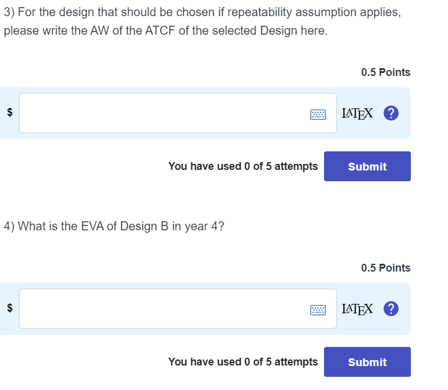Click the '3)' question number
The image size is (448, 390).
(10, 13)
